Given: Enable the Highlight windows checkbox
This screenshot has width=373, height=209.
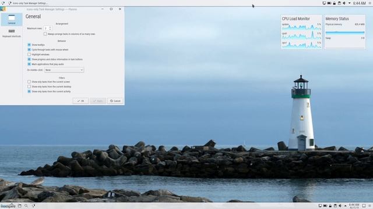Looking at the screenshot, I should 29,55.
